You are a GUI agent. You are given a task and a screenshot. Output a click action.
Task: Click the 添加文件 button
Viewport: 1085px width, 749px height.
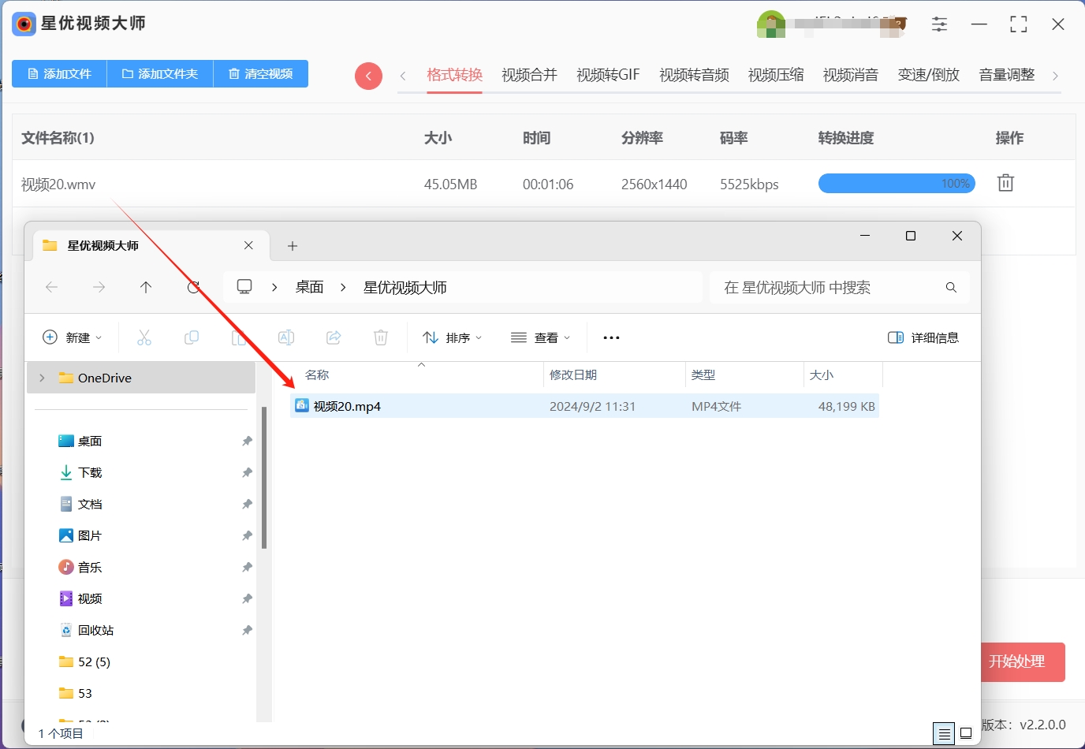coord(59,73)
